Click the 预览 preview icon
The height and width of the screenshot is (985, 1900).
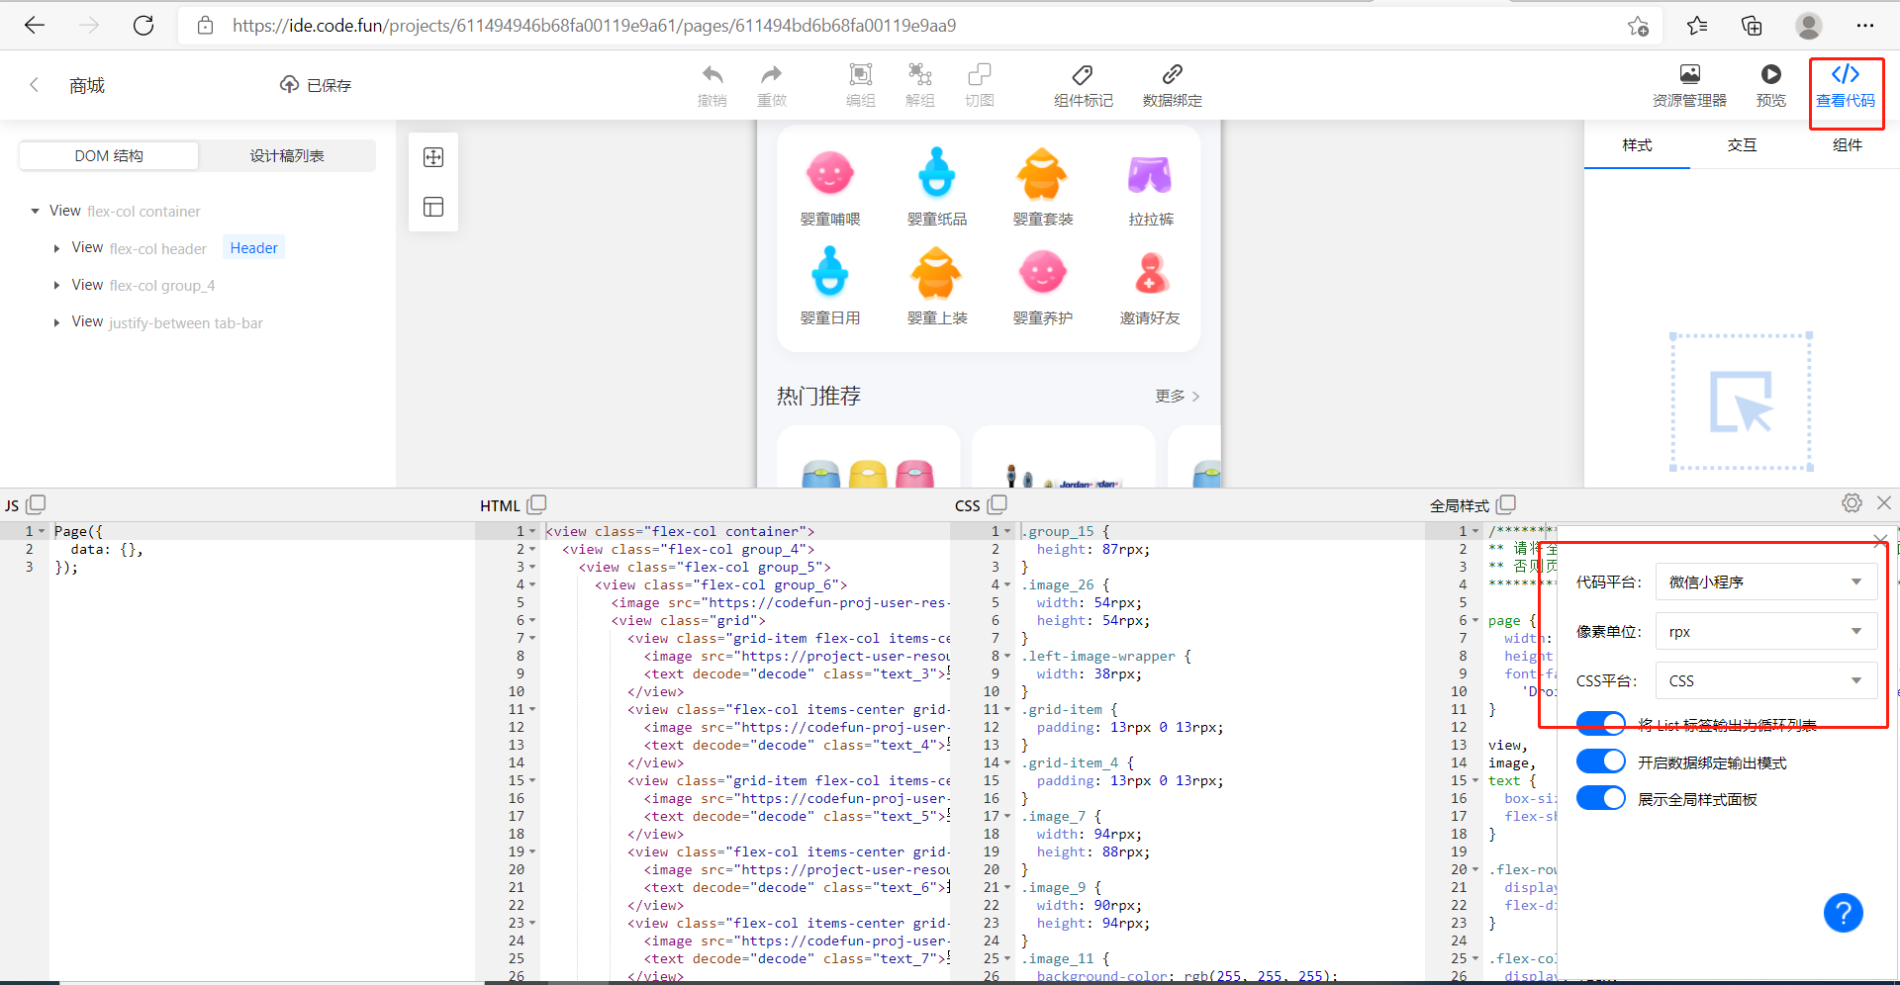click(1770, 84)
